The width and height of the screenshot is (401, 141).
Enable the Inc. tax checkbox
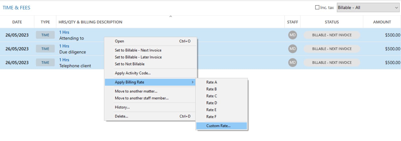pos(317,8)
